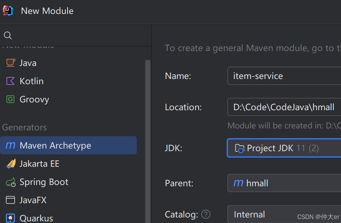Click the Groovy G icon
The height and width of the screenshot is (223, 341).
coord(10,99)
